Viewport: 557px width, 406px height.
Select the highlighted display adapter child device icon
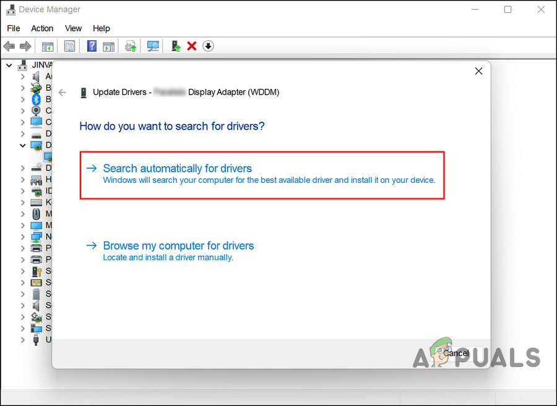click(x=48, y=157)
